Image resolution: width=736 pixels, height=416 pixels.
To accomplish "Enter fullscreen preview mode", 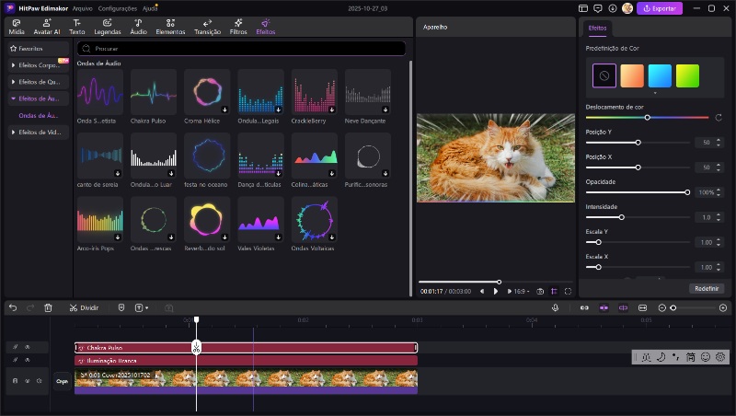I will (568, 291).
